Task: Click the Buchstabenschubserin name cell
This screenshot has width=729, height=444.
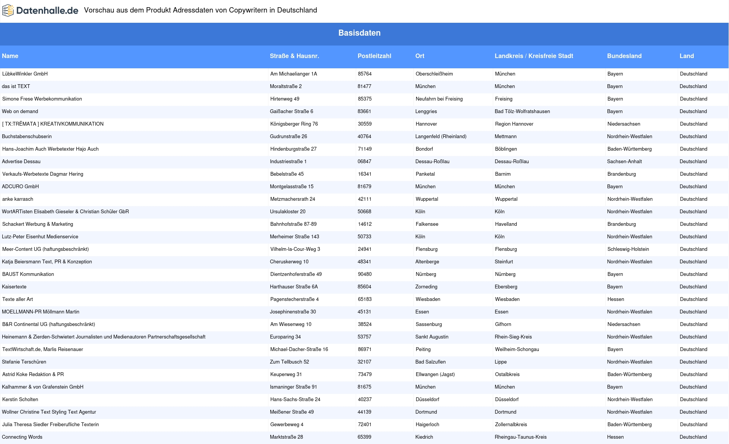Action: (27, 137)
